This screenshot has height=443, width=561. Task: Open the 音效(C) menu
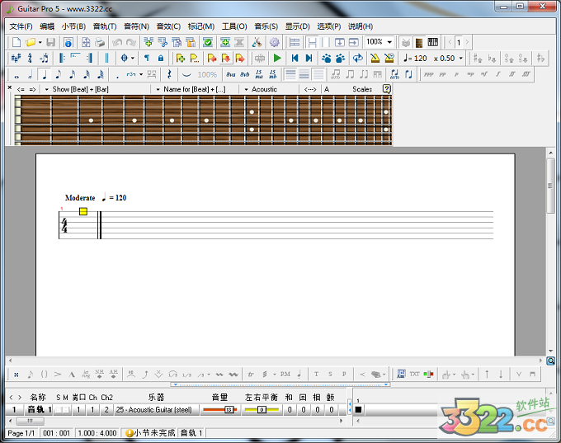tap(168, 26)
